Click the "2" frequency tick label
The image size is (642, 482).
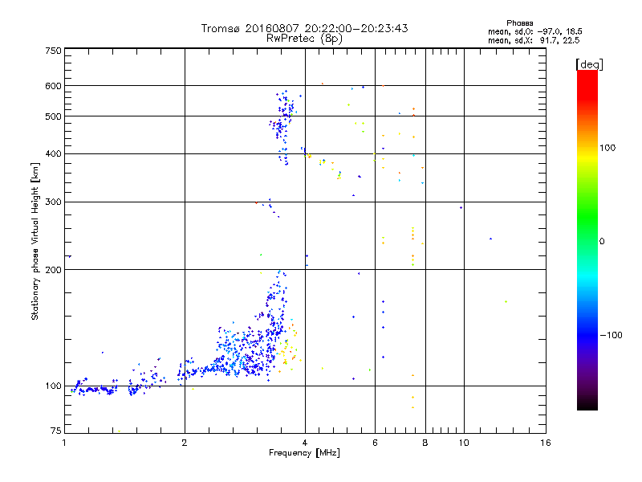coord(185,443)
